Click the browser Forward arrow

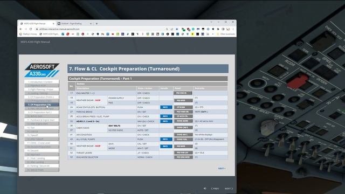click(x=26, y=29)
